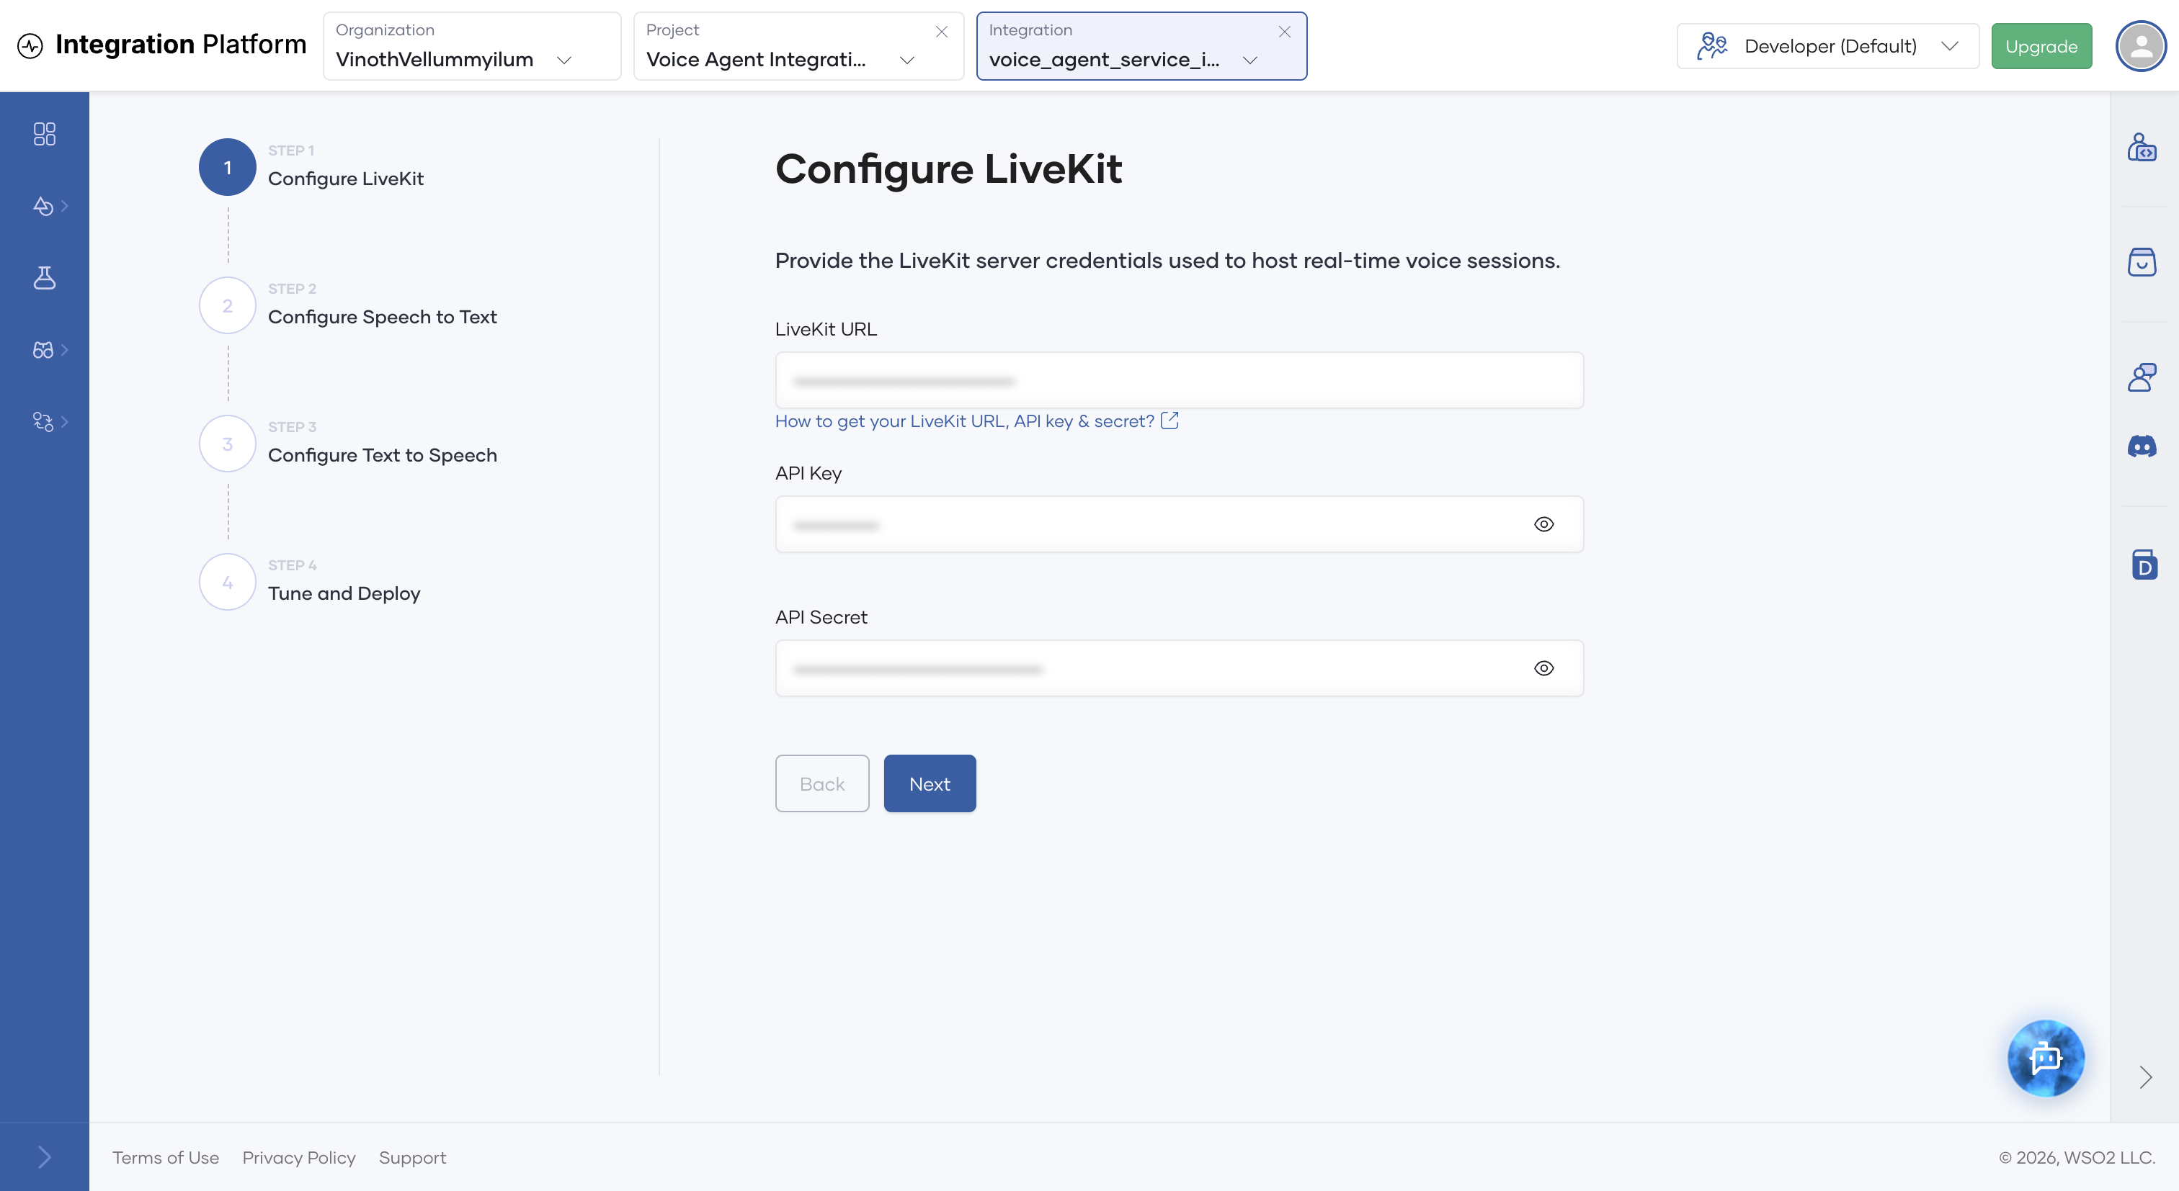The height and width of the screenshot is (1191, 2179).
Task: Click the Next button
Action: coord(929,783)
